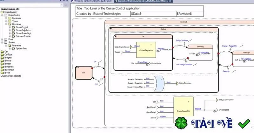
Task: Click the Title cell of diagram header
Action: coord(140,9)
